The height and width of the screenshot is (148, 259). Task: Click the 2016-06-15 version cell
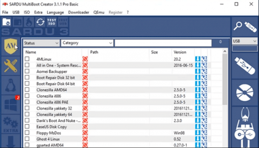(x=183, y=66)
